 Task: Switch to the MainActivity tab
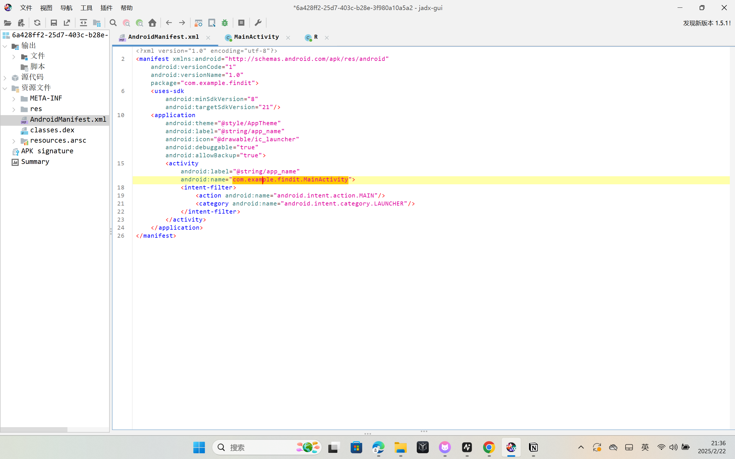[256, 37]
